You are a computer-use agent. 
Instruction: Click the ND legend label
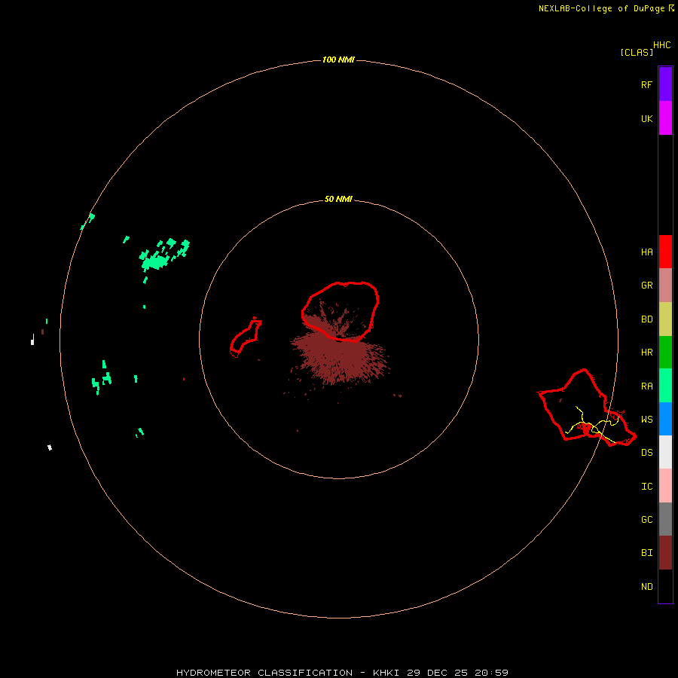click(x=646, y=587)
